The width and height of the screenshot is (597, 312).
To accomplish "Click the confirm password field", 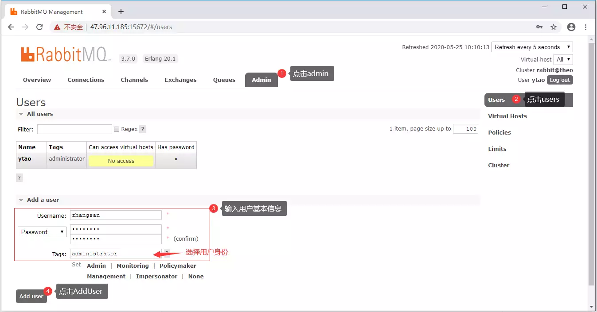I will [x=116, y=239].
